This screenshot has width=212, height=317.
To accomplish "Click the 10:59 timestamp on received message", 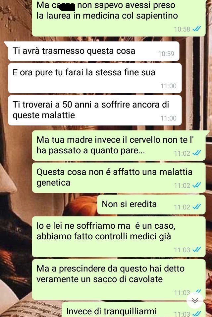I will coord(166,54).
